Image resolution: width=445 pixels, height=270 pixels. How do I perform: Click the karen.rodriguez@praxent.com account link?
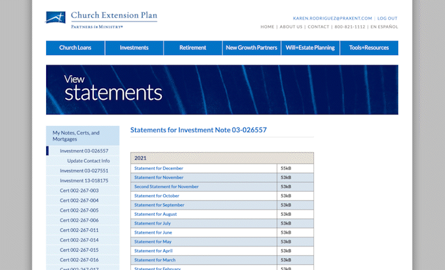pyautogui.click(x=332, y=18)
